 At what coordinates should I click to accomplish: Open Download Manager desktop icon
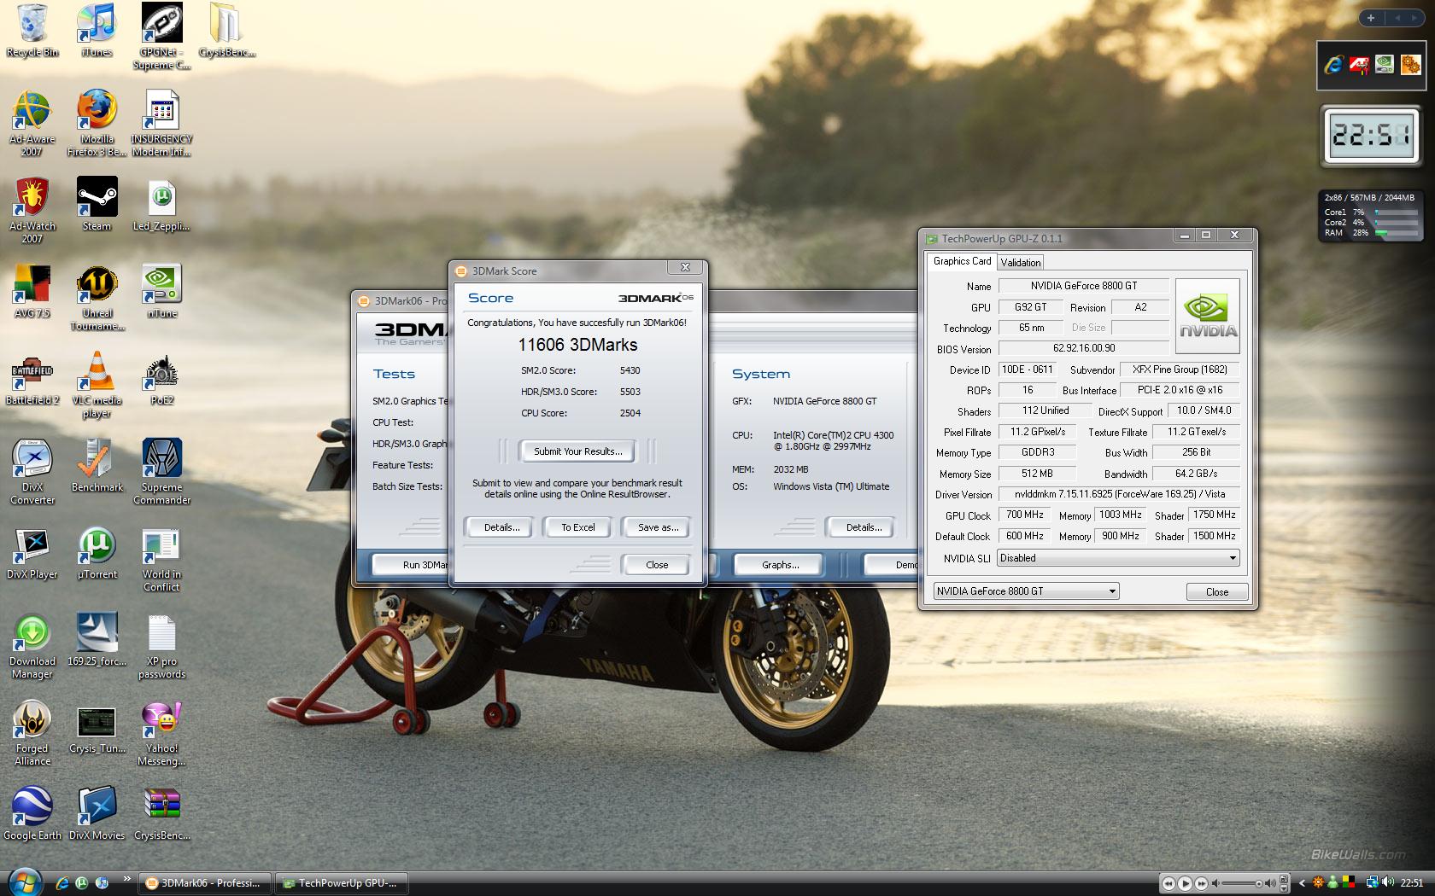pos(32,645)
